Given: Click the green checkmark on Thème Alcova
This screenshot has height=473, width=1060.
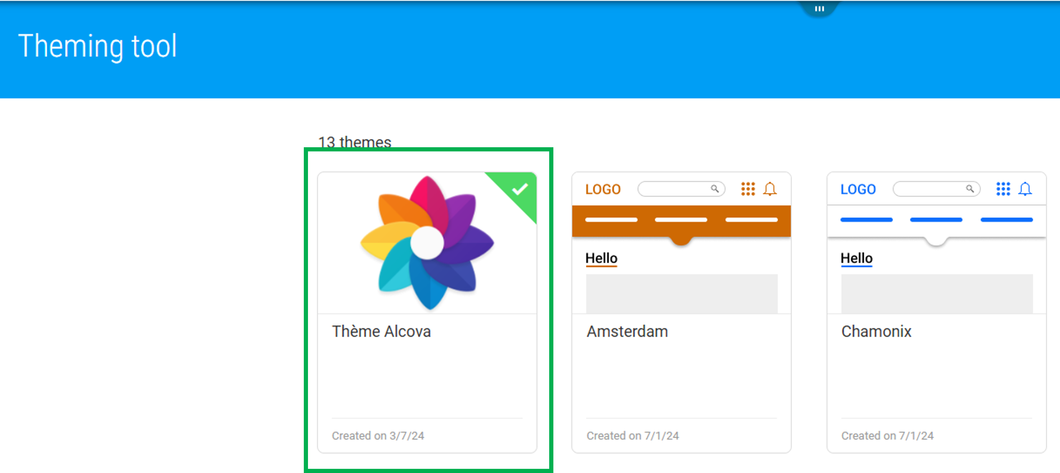Looking at the screenshot, I should pos(520,189).
